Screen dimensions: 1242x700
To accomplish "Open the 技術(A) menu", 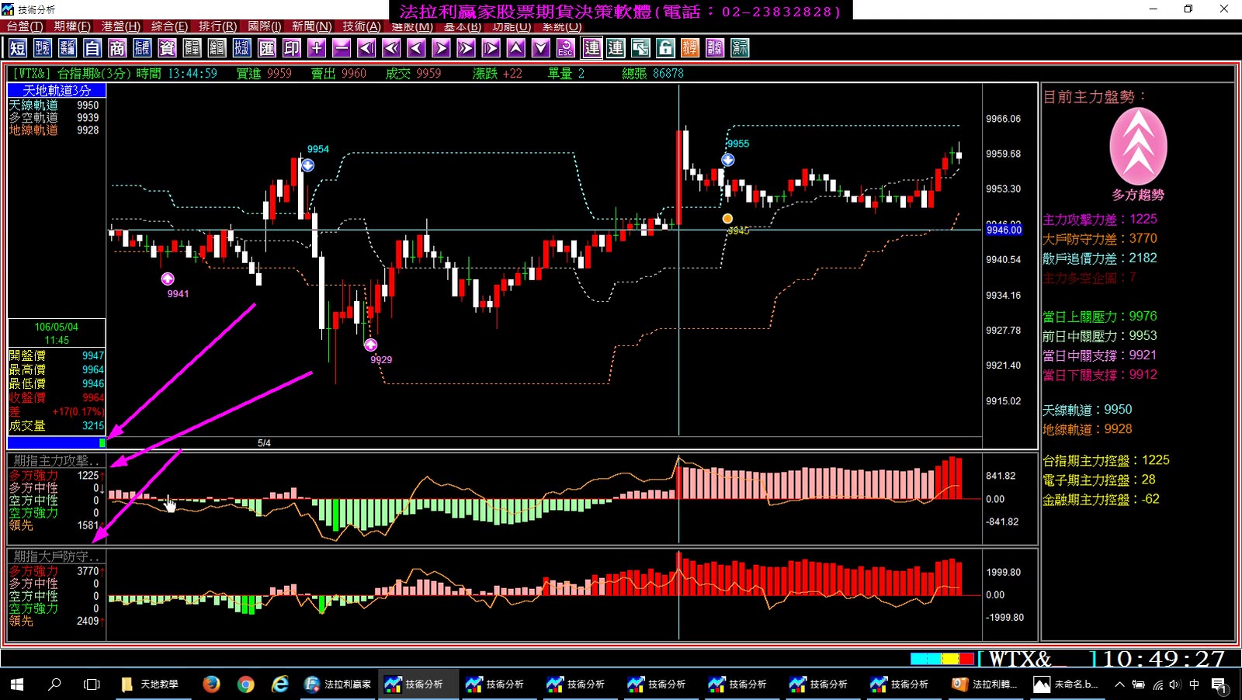I will click(x=362, y=26).
